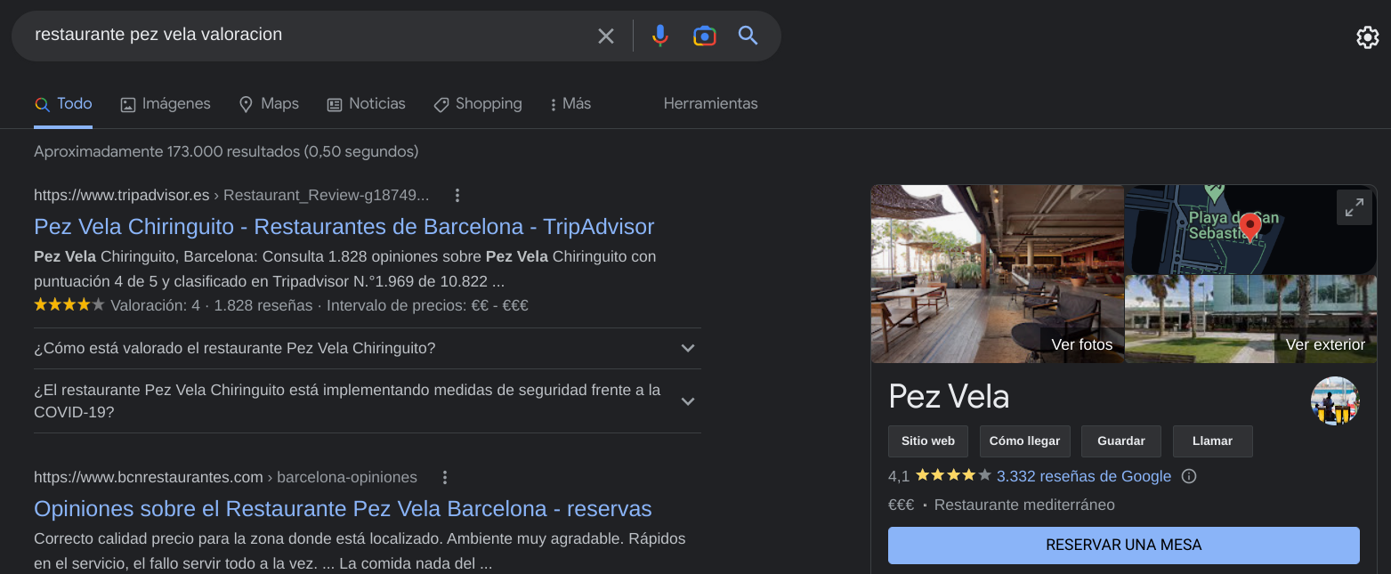Screen dimensions: 1391x574
Task: Switch to the Maps tab
Action: [269, 104]
